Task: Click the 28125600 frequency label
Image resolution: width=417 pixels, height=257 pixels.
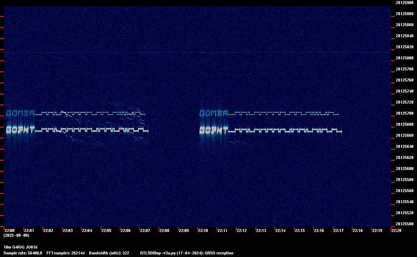Action: click(405, 169)
